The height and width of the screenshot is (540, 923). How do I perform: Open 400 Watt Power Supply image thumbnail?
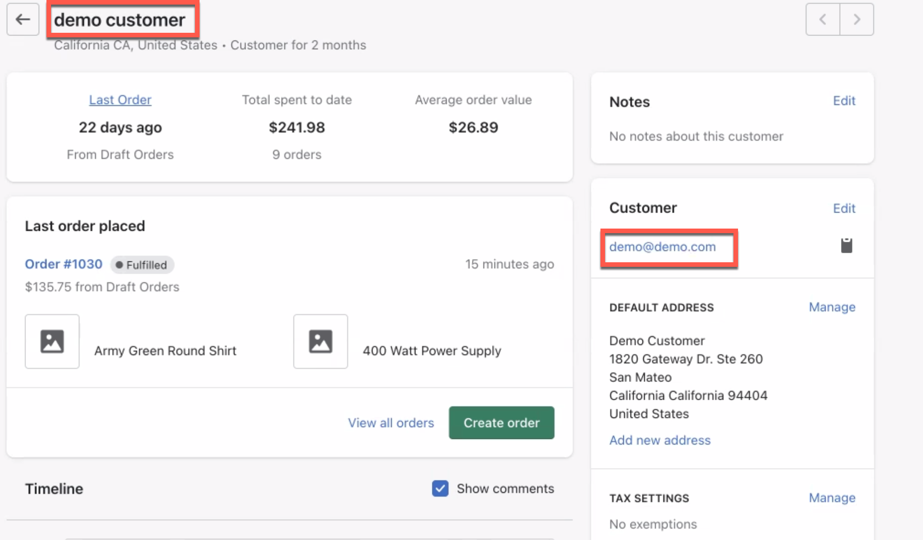pyautogui.click(x=321, y=341)
